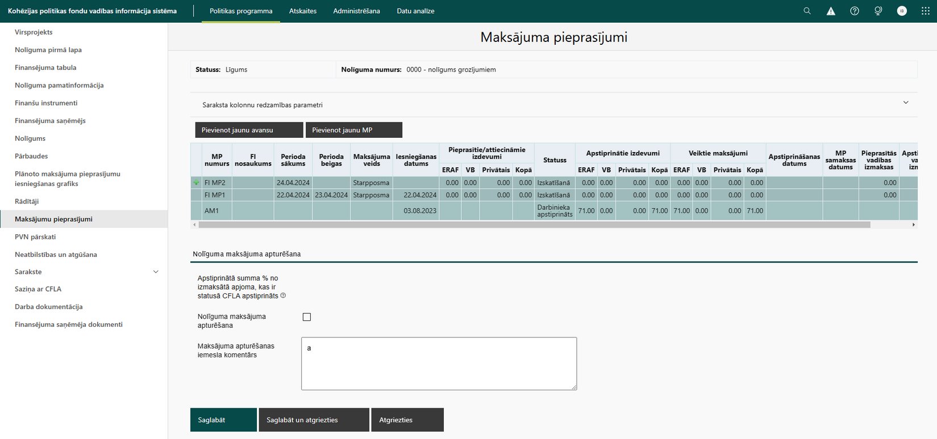Open help via the question mark icon

pyautogui.click(x=855, y=11)
